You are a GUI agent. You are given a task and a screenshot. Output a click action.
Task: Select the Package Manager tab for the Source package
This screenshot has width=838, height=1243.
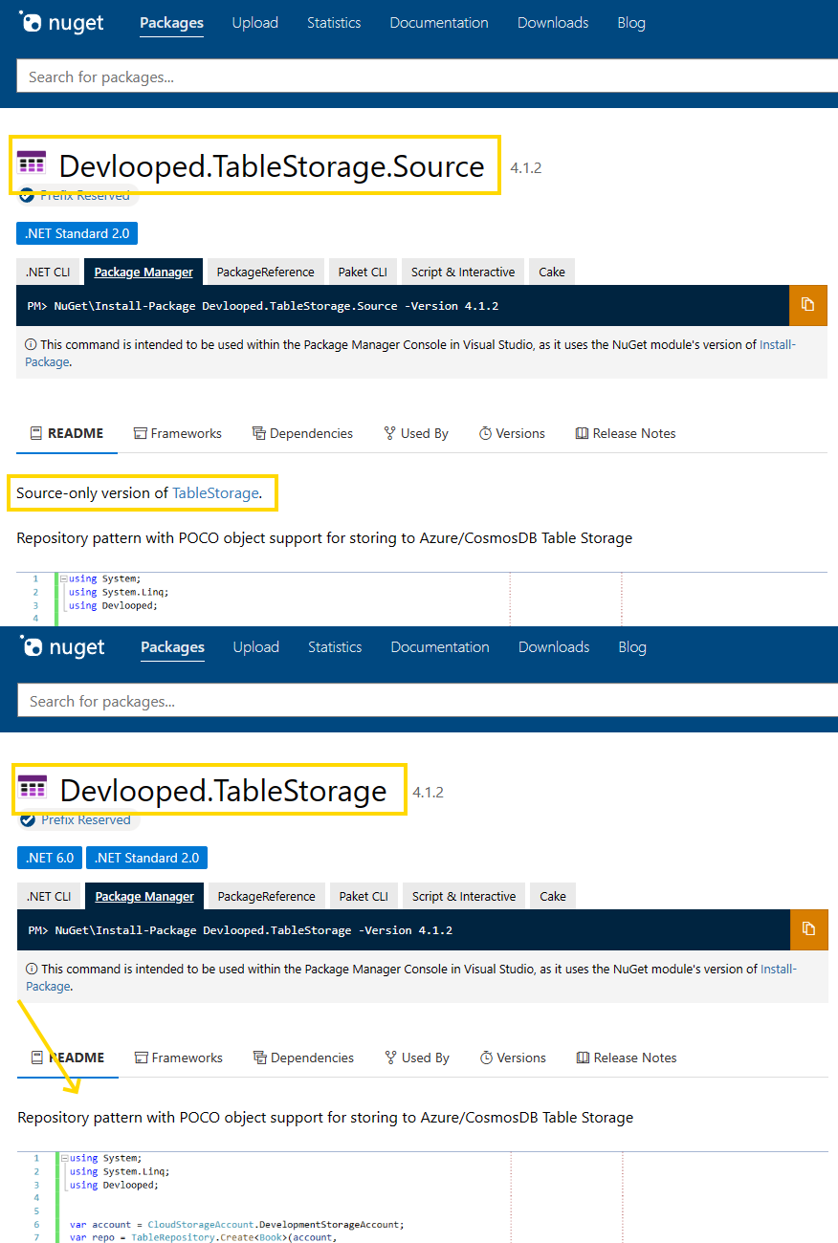143,272
